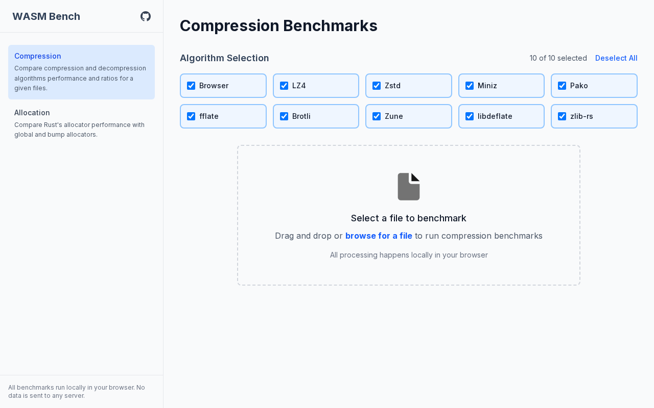The height and width of the screenshot is (408, 654).
Task: Toggle the fflate checkbox
Action: coord(191,116)
